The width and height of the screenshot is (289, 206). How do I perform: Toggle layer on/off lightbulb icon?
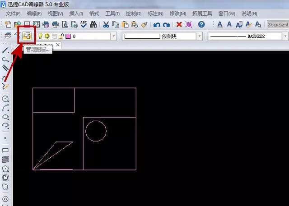(x=40, y=36)
